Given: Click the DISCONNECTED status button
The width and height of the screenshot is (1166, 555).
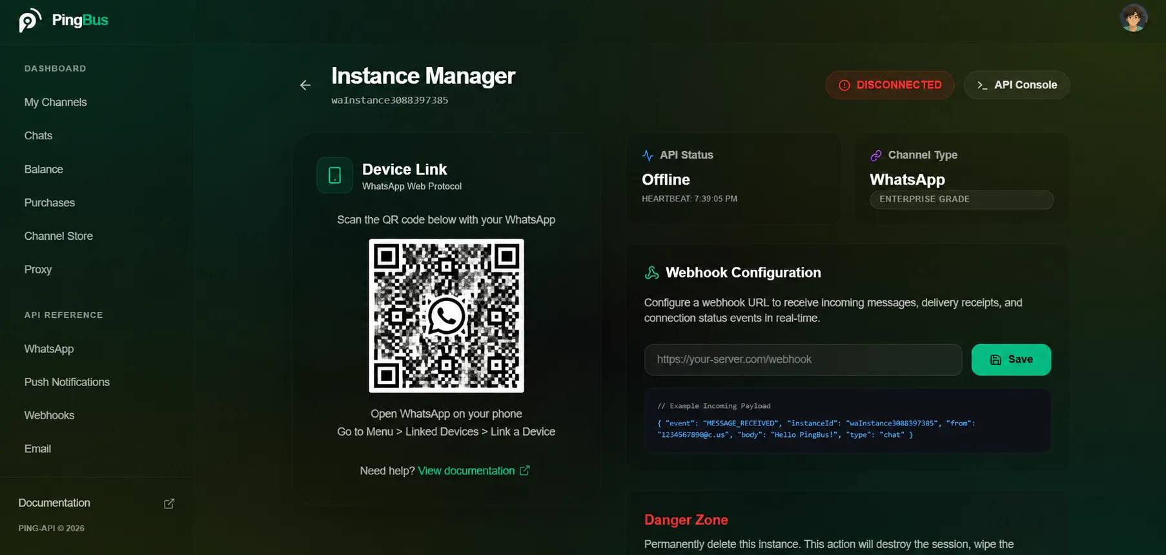Looking at the screenshot, I should point(890,85).
